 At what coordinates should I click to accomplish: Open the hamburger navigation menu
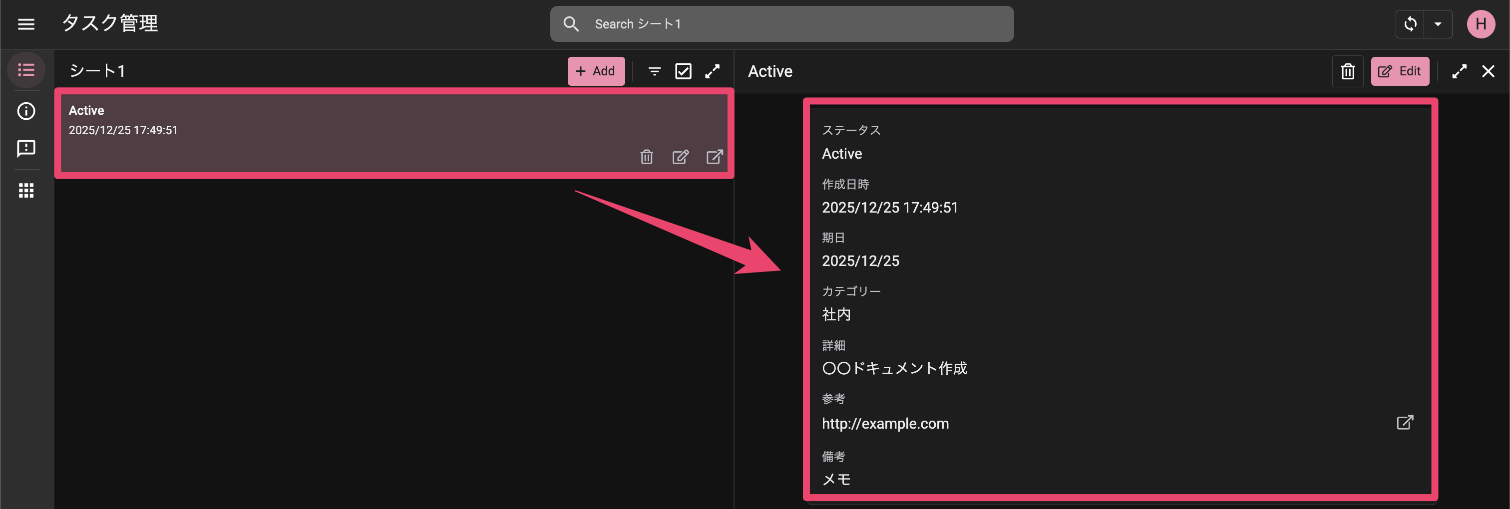[x=26, y=24]
